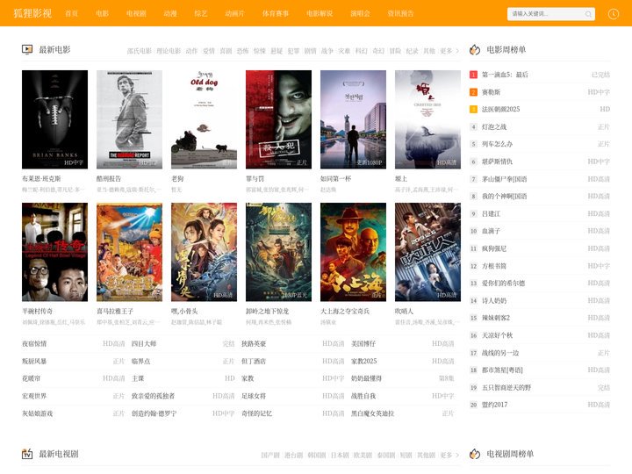The height and width of the screenshot is (474, 632).
Task: Click the 最新电视剧 TV icon
Action: 27,454
